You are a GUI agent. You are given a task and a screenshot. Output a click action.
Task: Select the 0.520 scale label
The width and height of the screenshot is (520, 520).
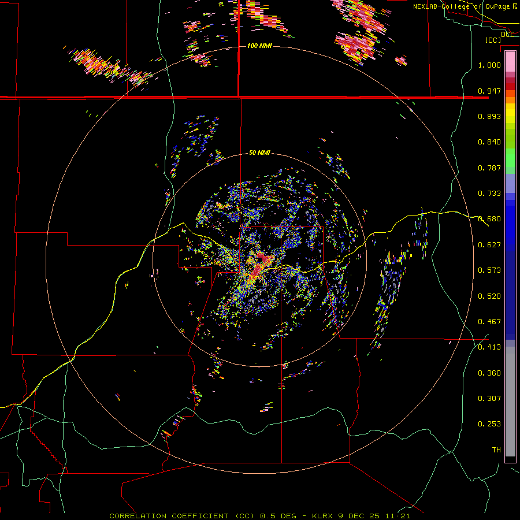489,296
